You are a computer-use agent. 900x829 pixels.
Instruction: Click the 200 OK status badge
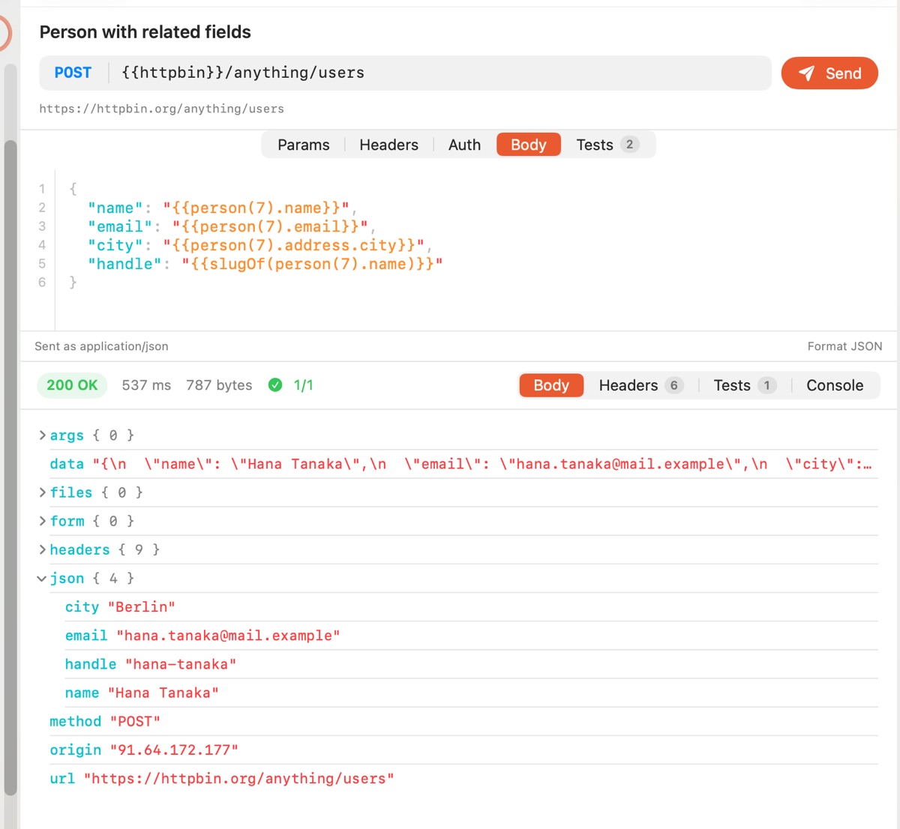[x=72, y=385]
